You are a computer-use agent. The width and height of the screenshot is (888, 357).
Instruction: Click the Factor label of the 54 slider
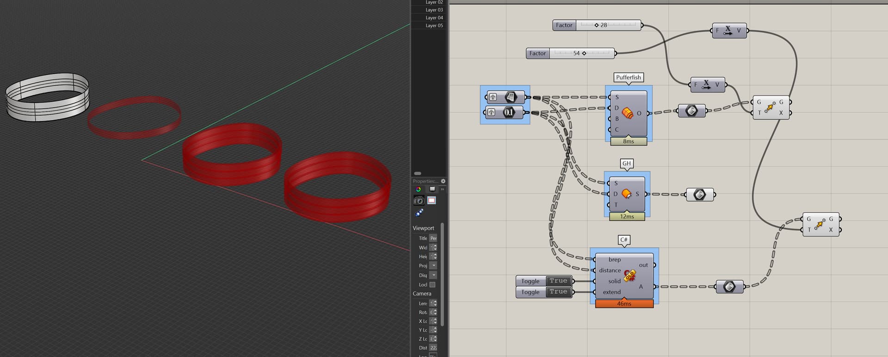tap(537, 53)
